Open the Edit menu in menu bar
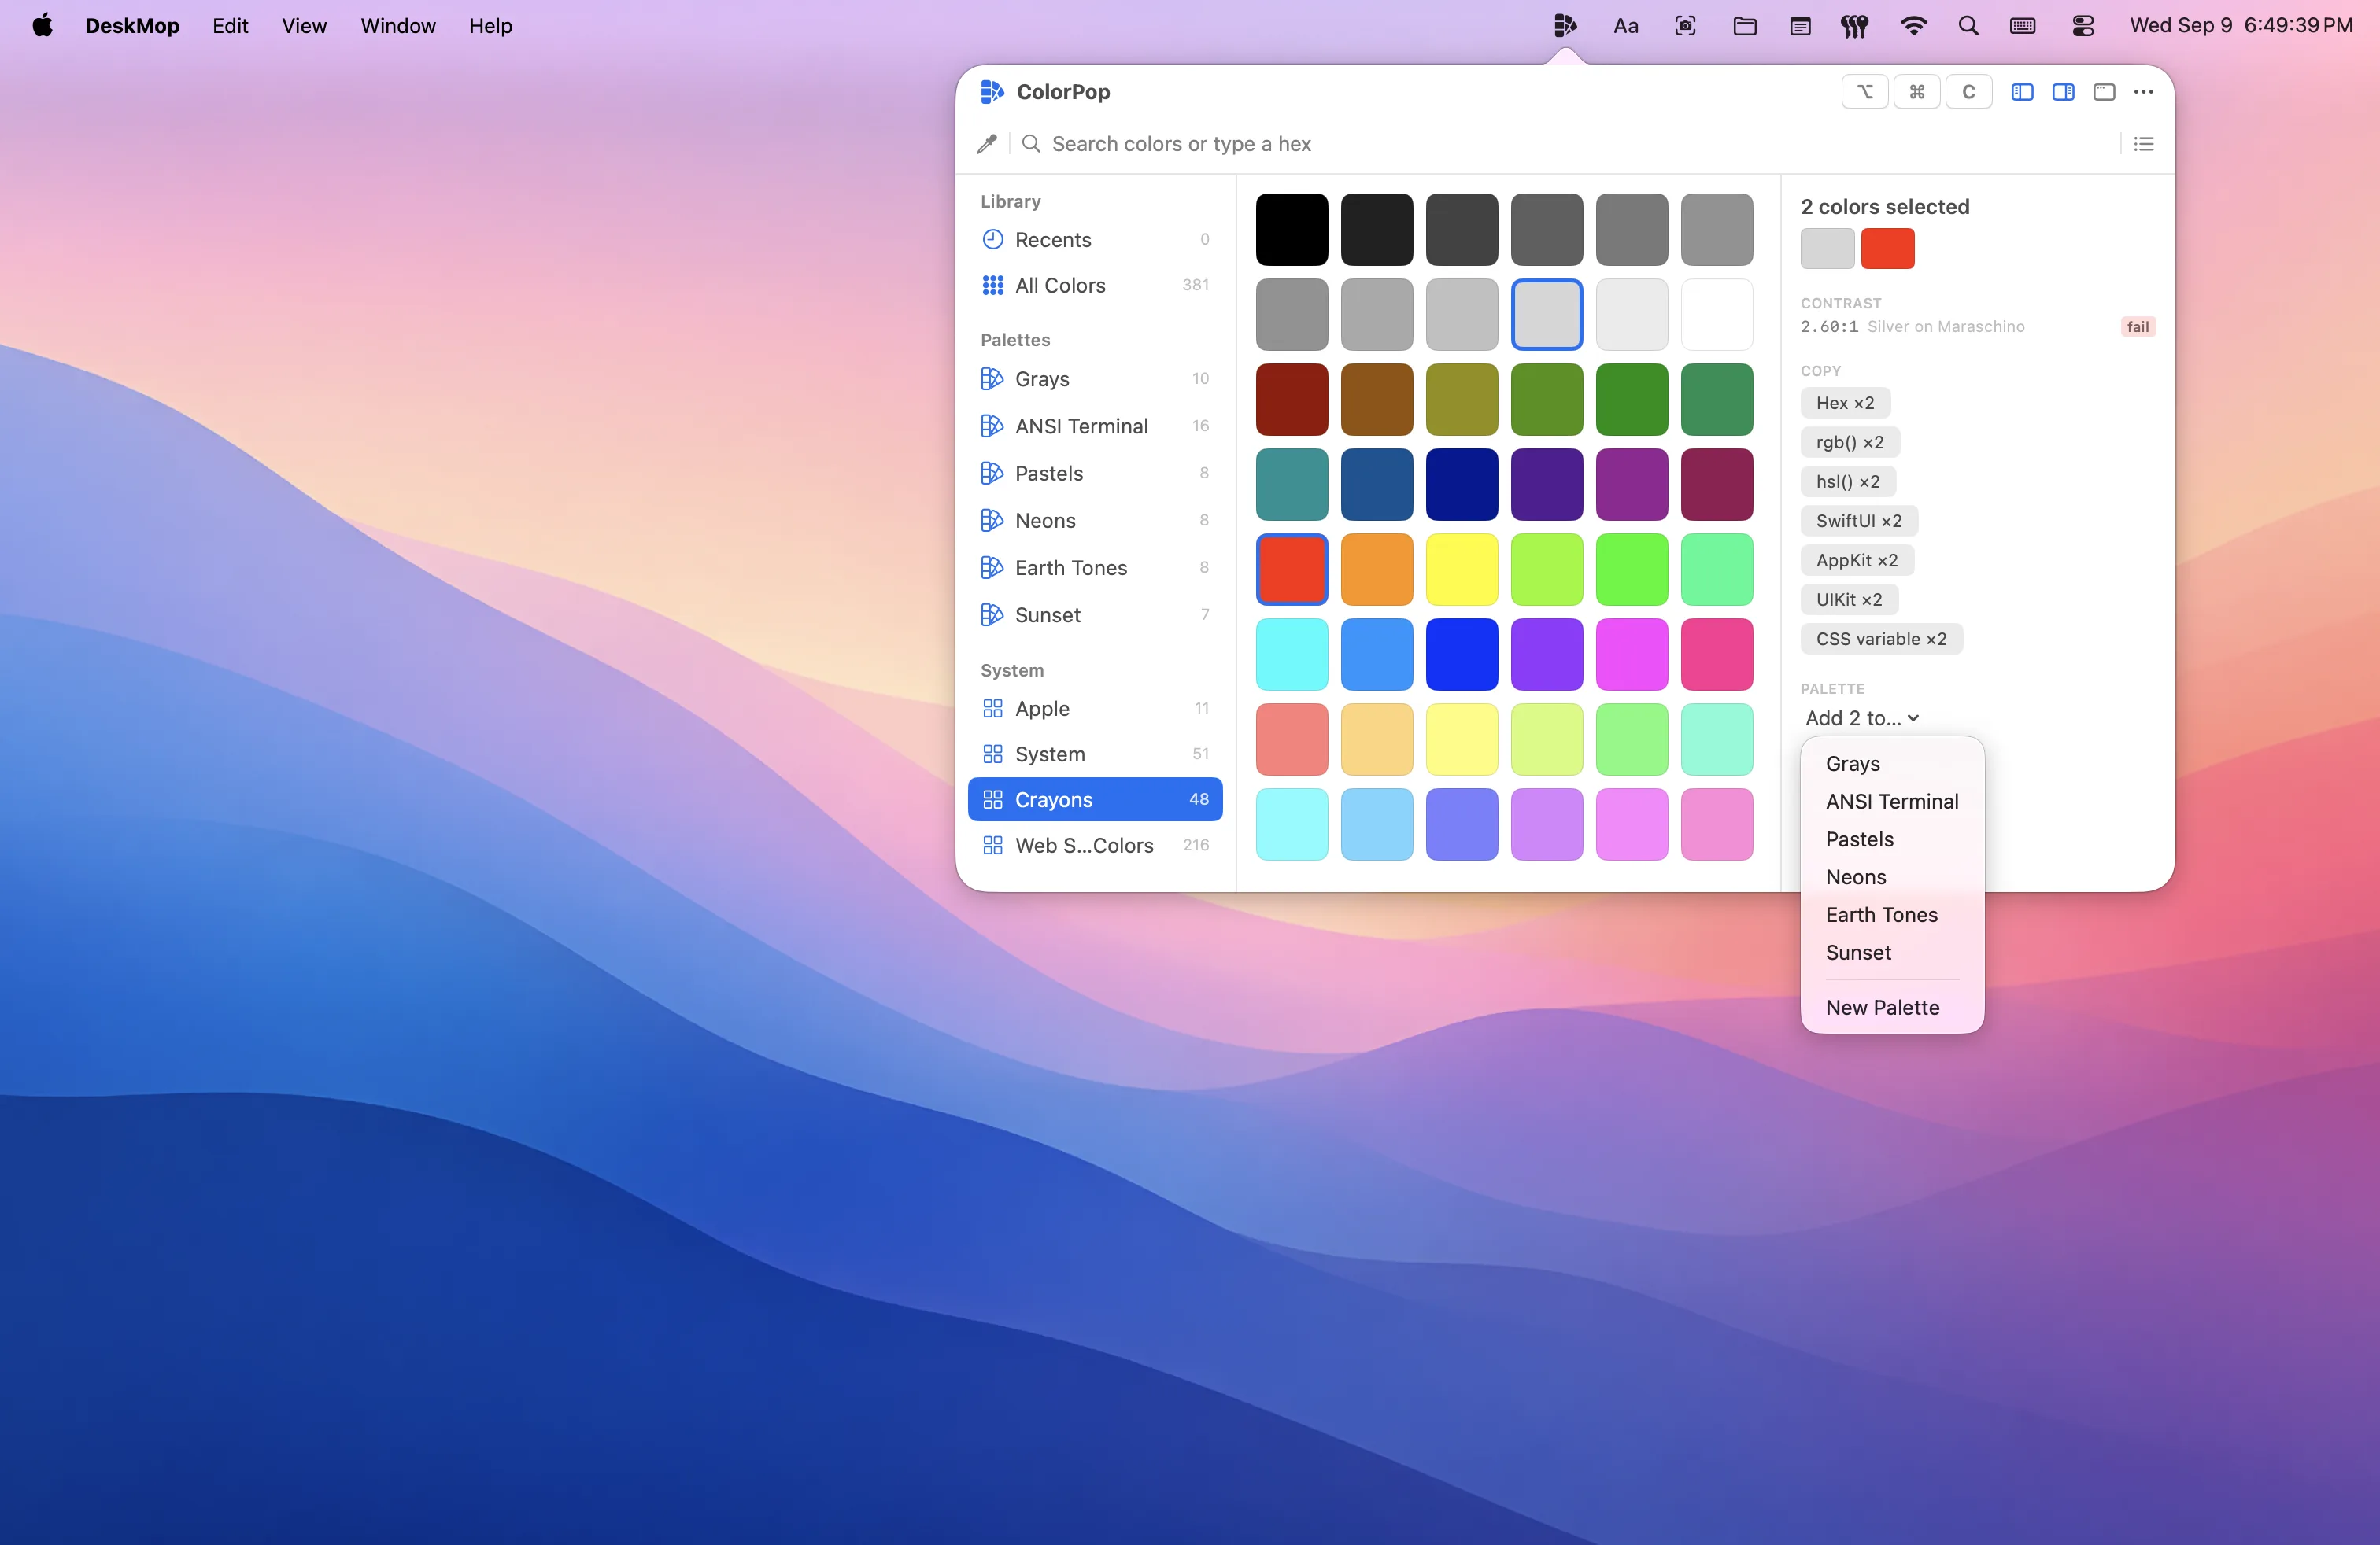 click(230, 25)
